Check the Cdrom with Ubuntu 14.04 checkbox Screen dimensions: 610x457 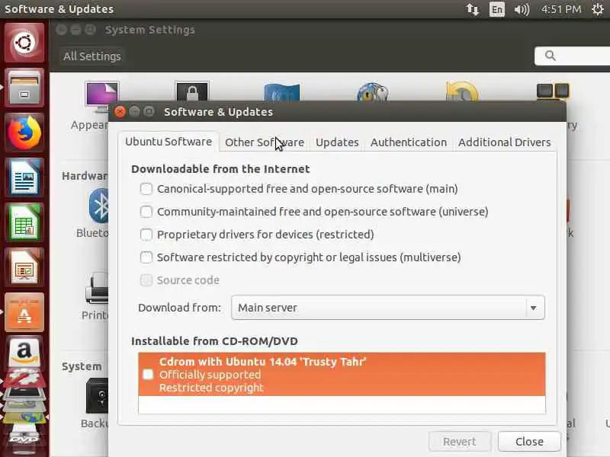tap(148, 374)
